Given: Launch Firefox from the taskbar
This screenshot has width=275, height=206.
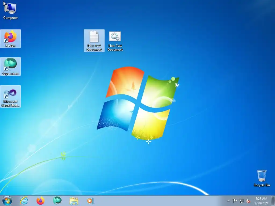Looking at the screenshot, I should (x=40, y=201).
